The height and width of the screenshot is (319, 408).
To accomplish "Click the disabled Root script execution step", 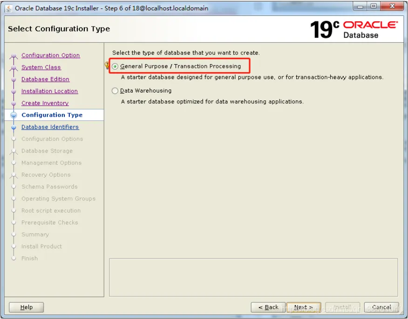I will point(51,210).
